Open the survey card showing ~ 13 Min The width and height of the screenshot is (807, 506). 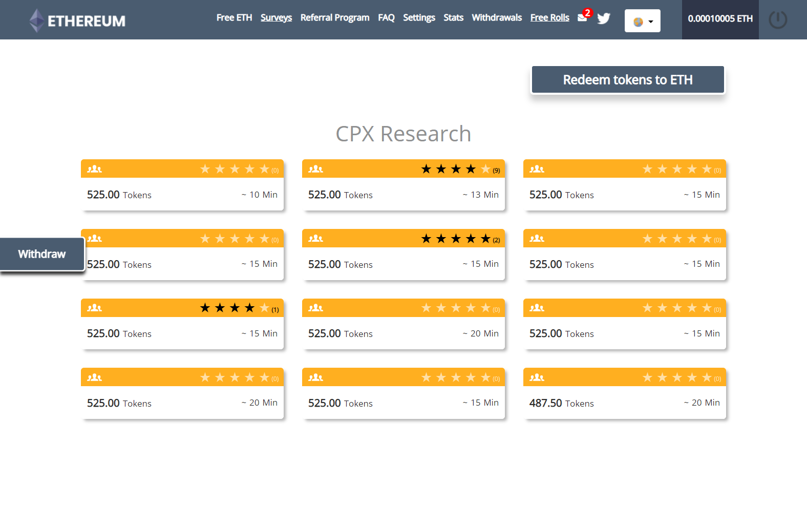(403, 185)
